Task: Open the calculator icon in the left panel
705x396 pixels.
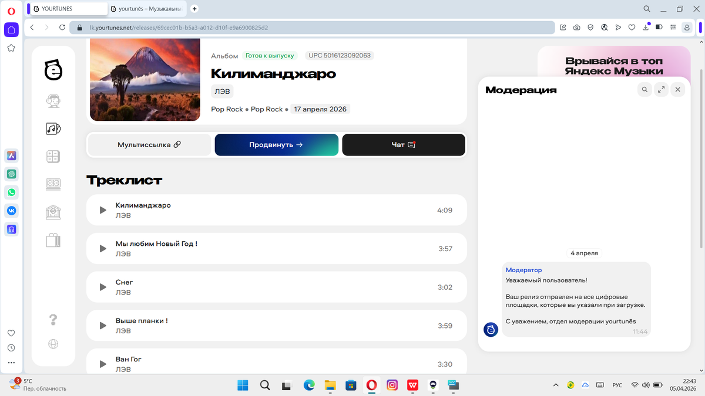Action: pyautogui.click(x=53, y=156)
